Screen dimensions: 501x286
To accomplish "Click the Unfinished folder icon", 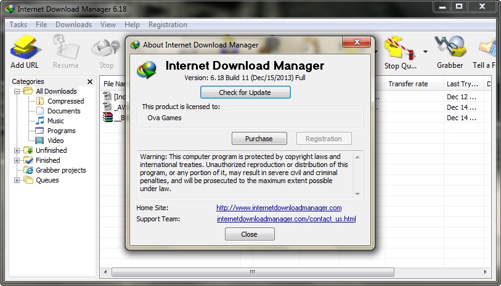I will (28, 150).
